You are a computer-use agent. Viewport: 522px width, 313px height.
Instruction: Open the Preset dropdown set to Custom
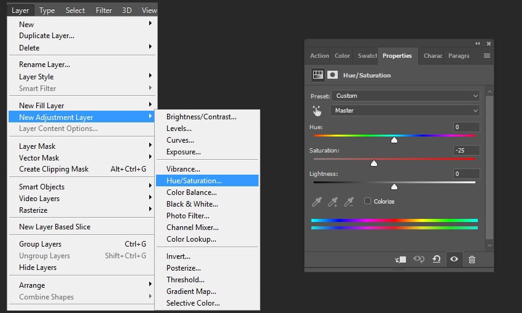405,96
